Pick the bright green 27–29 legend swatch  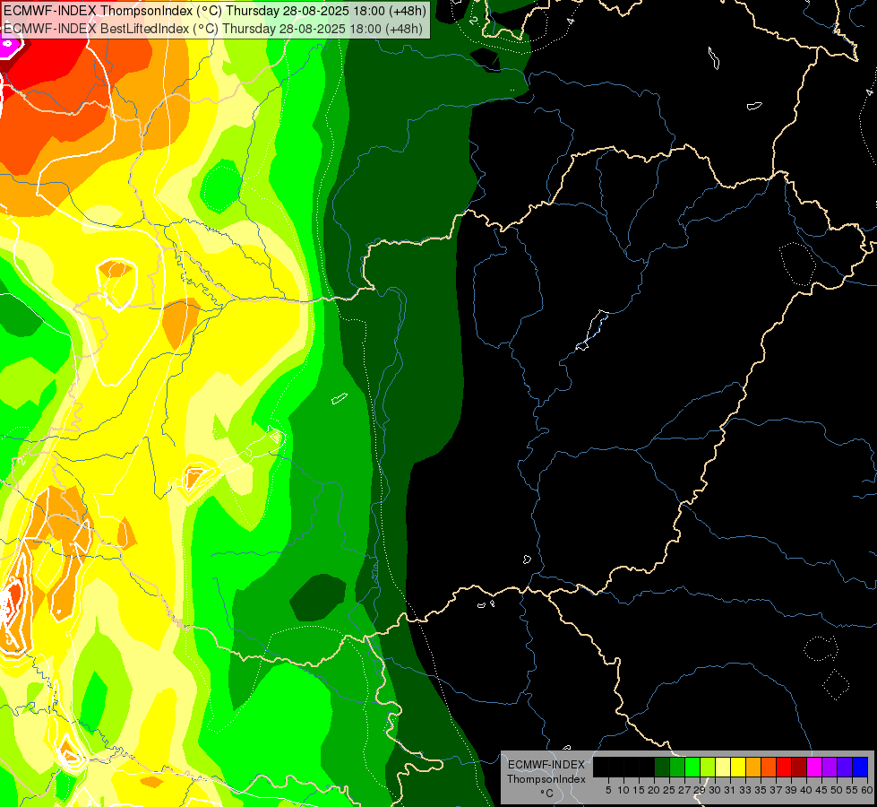pyautogui.click(x=692, y=767)
